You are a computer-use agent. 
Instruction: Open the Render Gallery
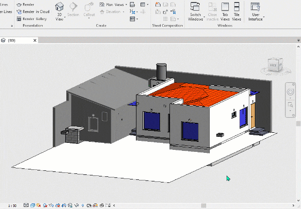pyautogui.click(x=32, y=19)
